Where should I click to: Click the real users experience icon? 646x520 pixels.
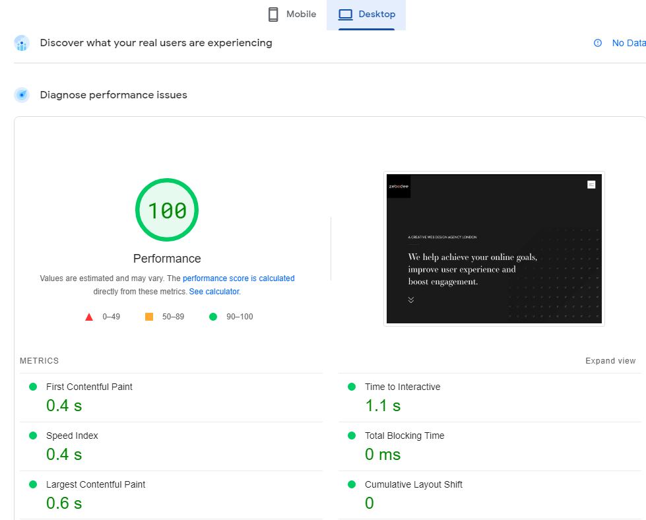(21, 43)
